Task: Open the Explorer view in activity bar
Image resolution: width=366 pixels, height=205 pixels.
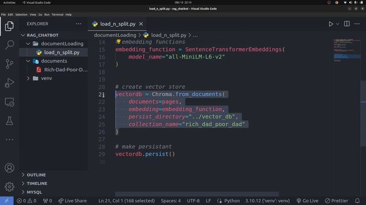Action: click(x=9, y=26)
